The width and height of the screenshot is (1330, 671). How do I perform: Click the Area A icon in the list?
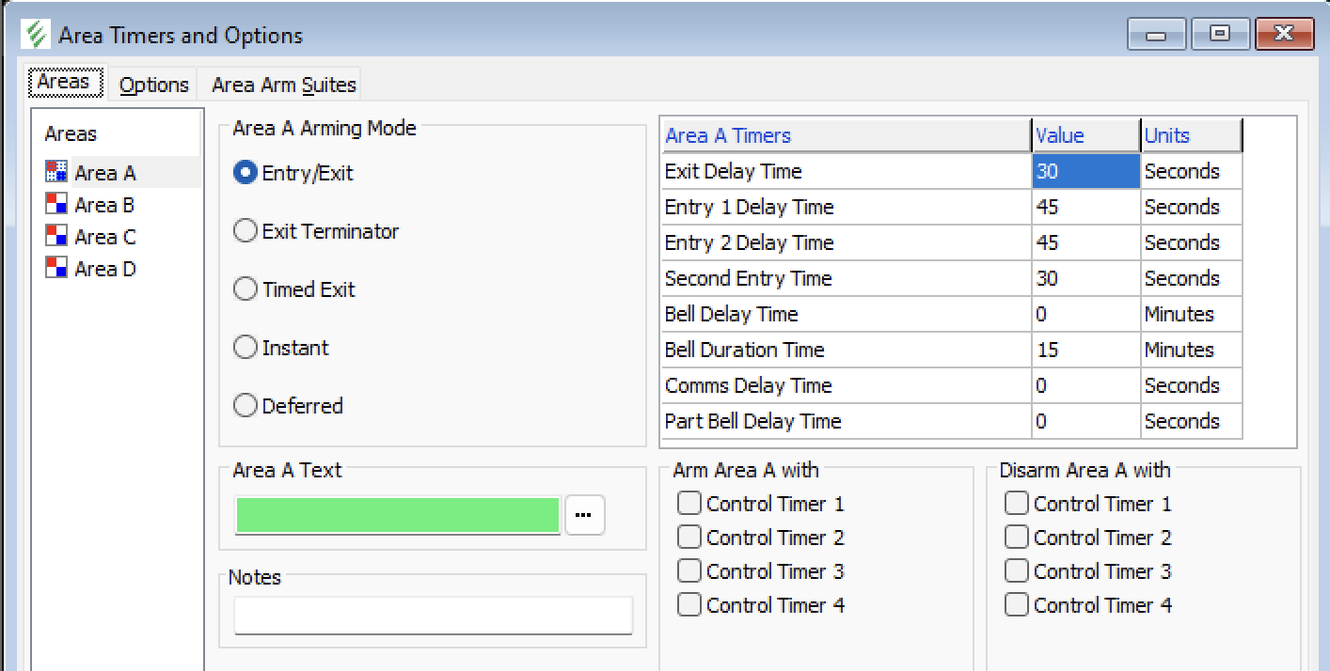pyautogui.click(x=56, y=172)
